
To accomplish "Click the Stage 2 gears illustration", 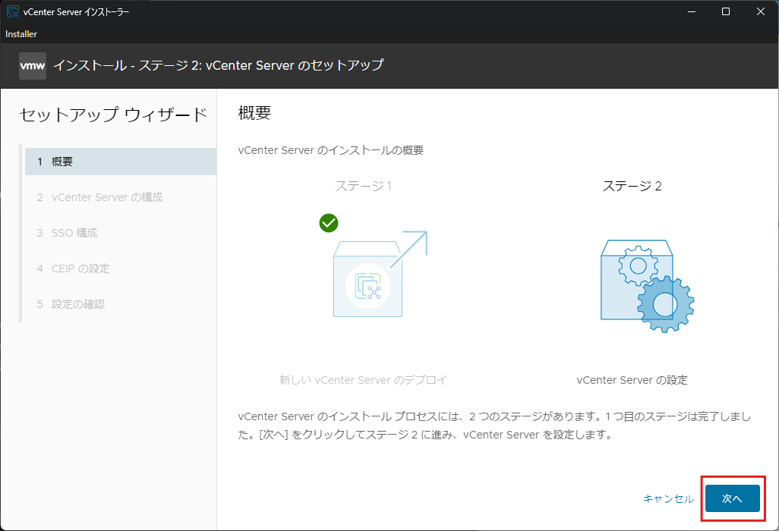I will pyautogui.click(x=648, y=286).
